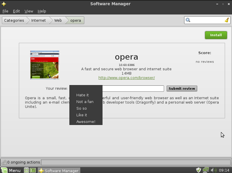Click the fast and secure web browser summary
This screenshot has width=232, height=173.
click(x=126, y=69)
